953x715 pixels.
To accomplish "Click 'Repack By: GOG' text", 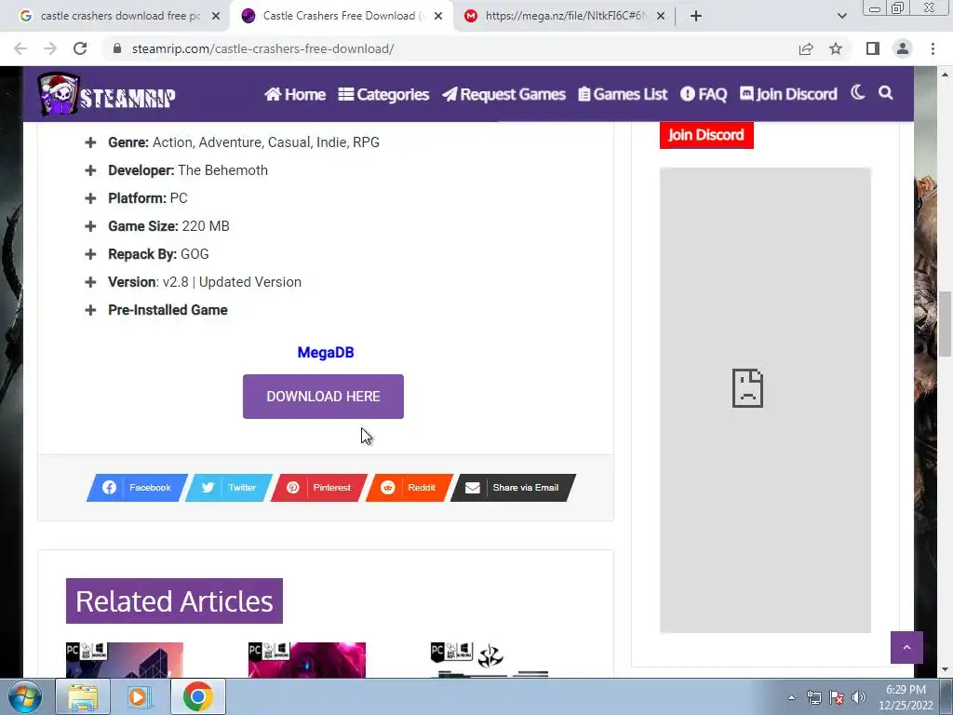I will click(158, 254).
